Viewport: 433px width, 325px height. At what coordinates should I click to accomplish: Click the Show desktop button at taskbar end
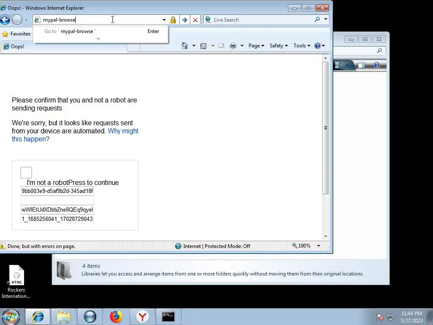430,317
